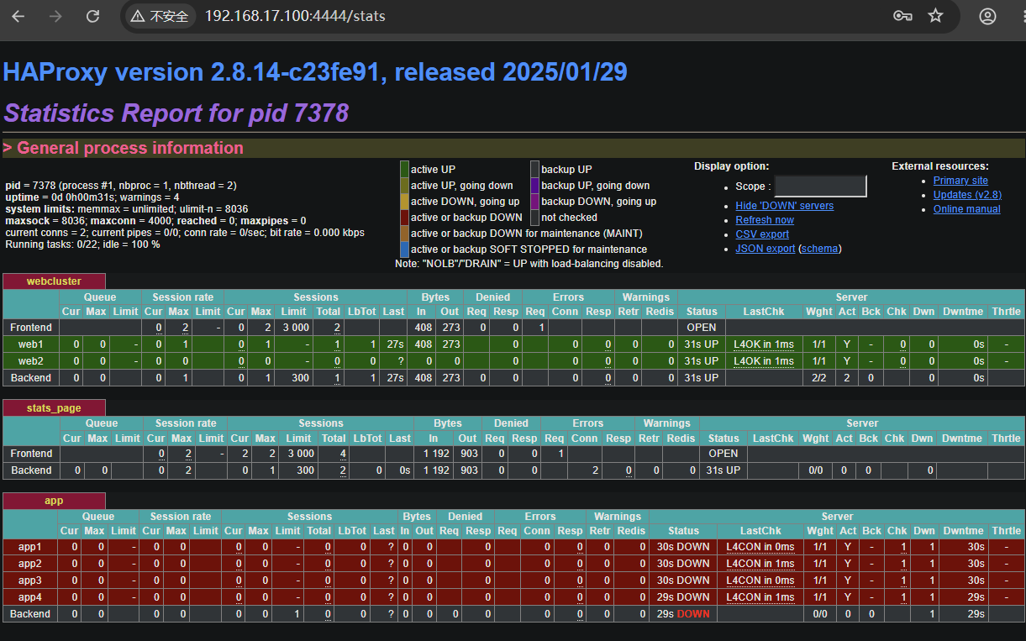Click web1 LastChk value L4OK in 1ms

pos(764,344)
